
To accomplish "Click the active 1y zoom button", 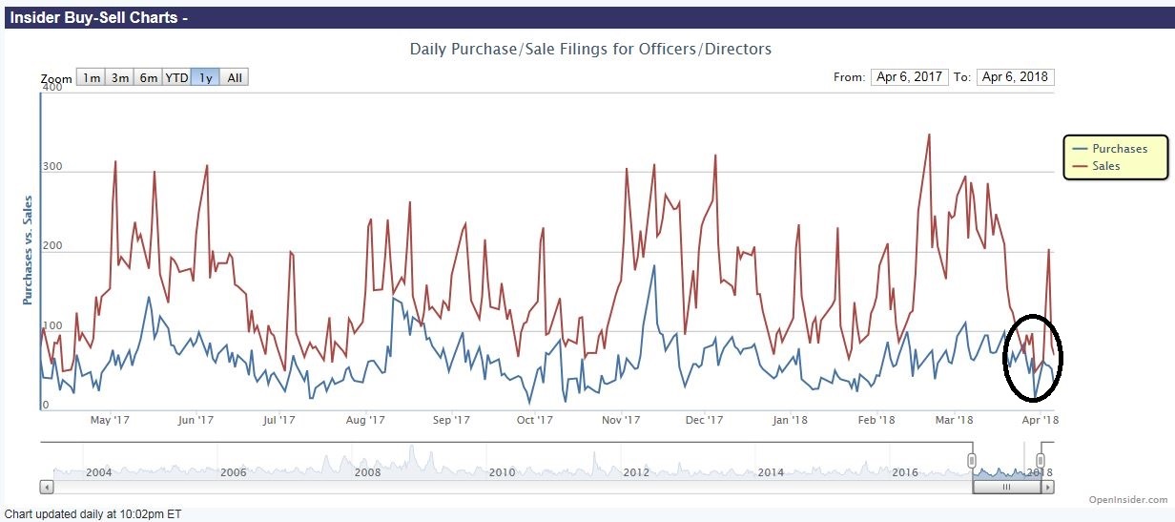I will point(206,77).
